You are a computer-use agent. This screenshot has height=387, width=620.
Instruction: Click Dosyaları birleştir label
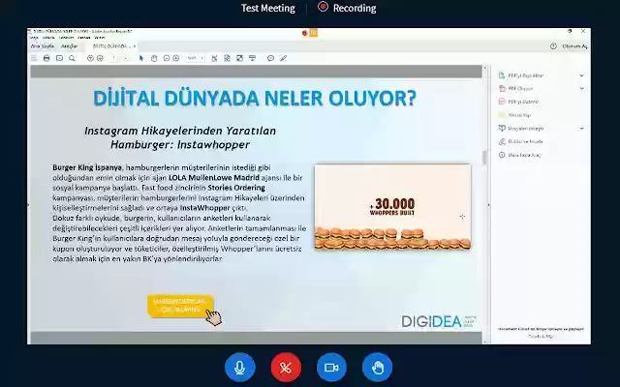click(x=526, y=129)
